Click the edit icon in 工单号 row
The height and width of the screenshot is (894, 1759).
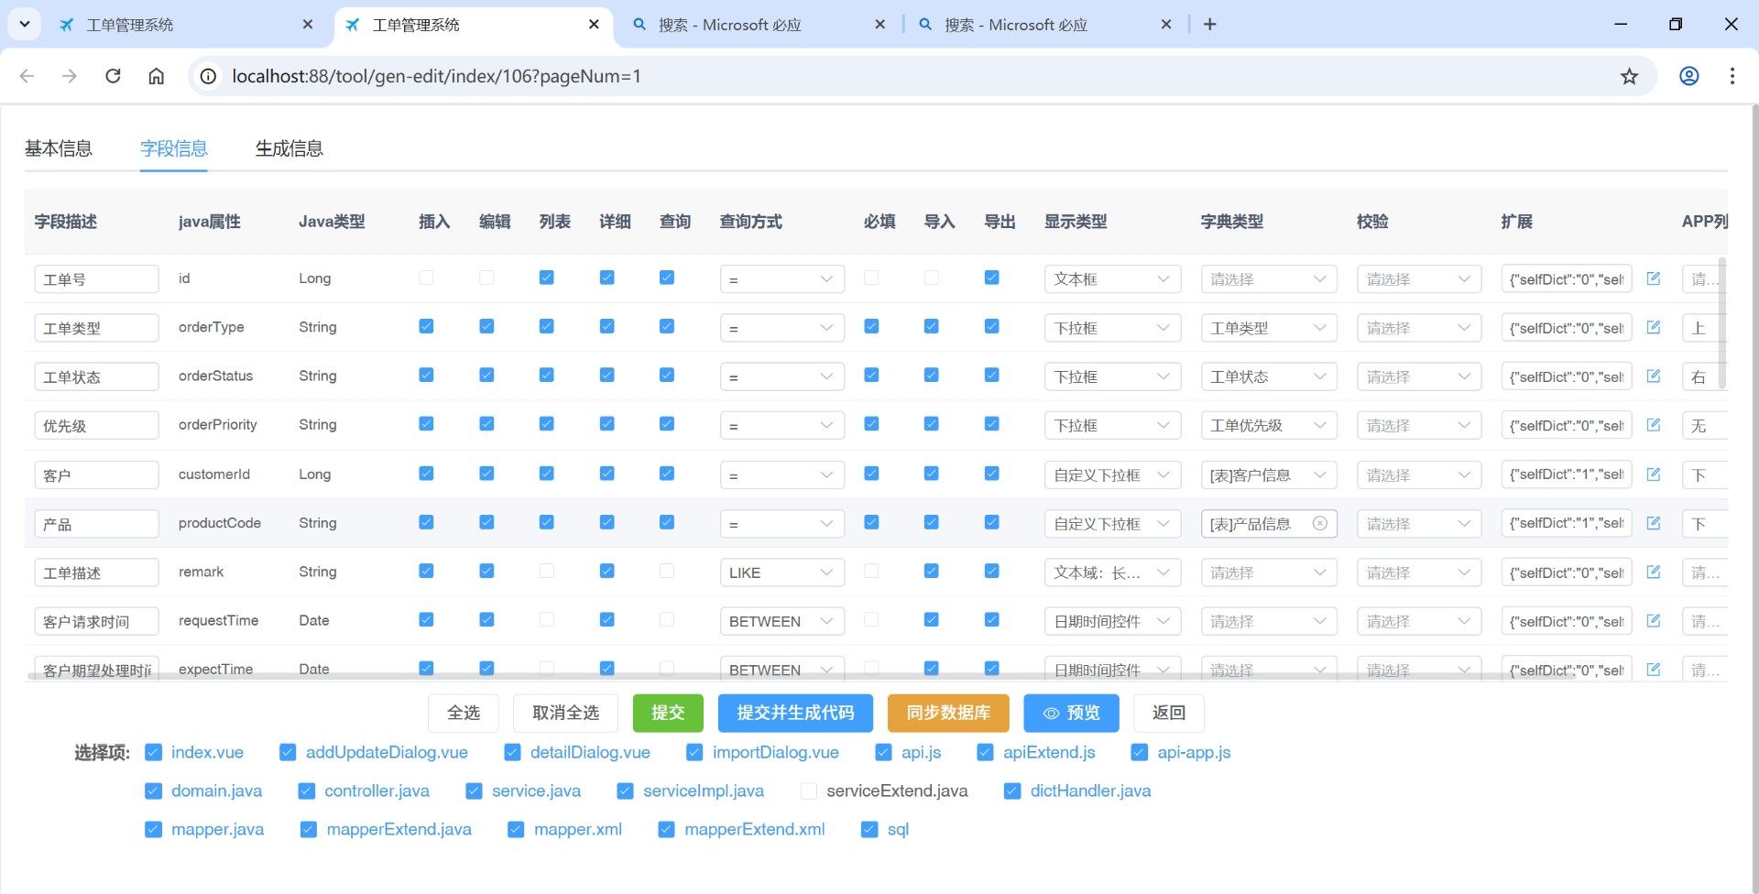point(1654,278)
